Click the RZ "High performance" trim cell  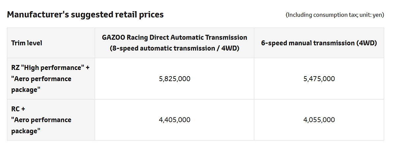(x=51, y=78)
